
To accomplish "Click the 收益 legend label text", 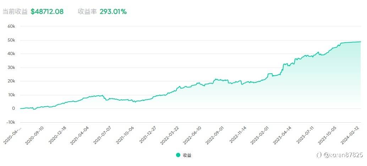I will [187, 155].
